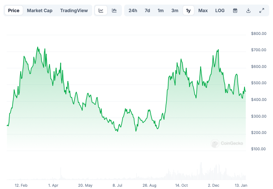Toggle LOG scale on the chart
The image size is (273, 189).
pos(220,11)
